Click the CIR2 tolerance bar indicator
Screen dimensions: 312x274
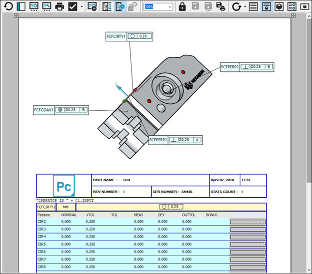247,222
